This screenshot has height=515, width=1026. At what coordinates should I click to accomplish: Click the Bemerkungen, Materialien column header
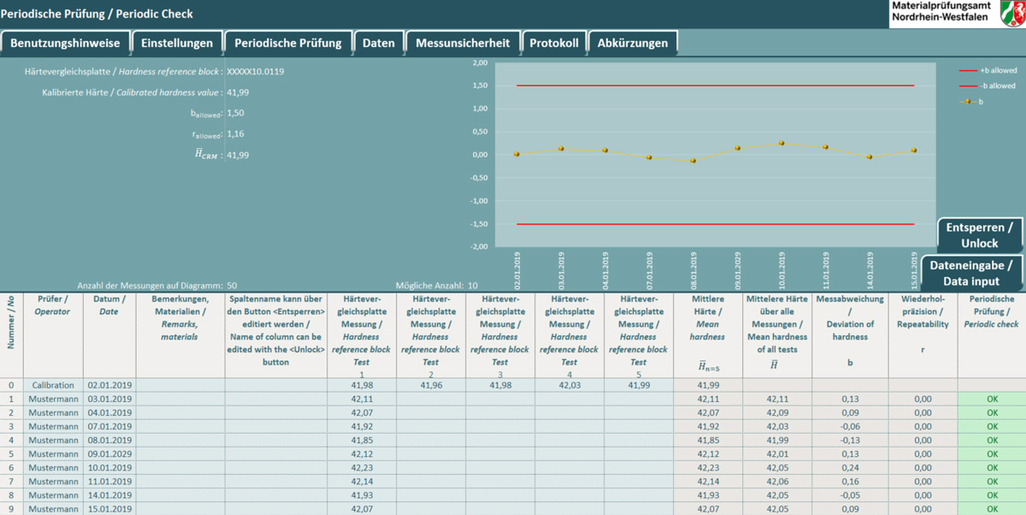pos(180,335)
